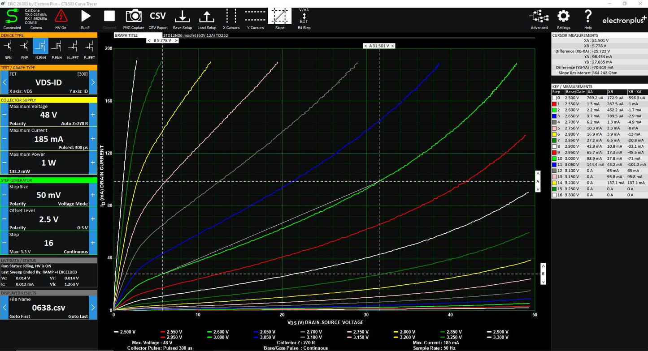This screenshot has width=648, height=351.
Task: Click the 0638.csv file name
Action: tap(48, 308)
